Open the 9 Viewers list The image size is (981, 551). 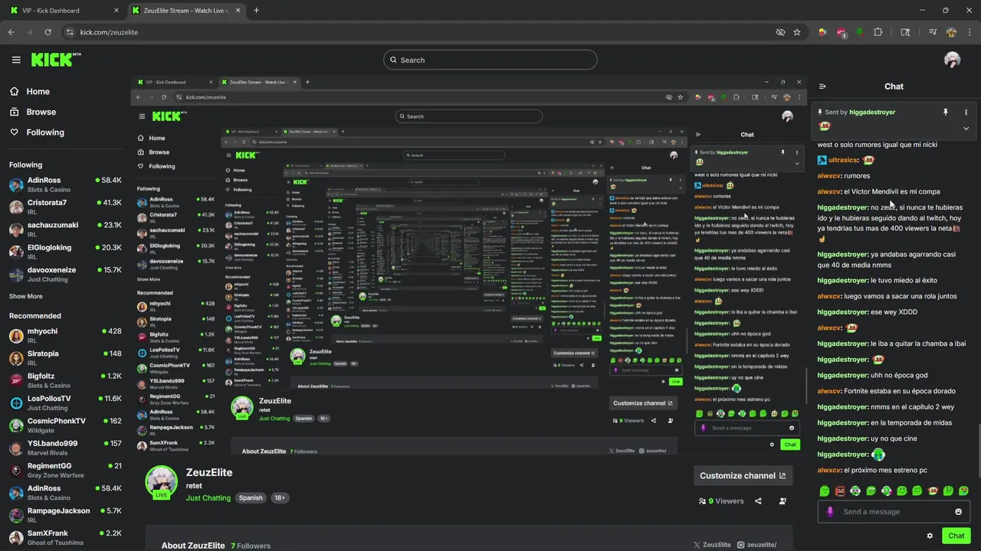click(x=721, y=501)
